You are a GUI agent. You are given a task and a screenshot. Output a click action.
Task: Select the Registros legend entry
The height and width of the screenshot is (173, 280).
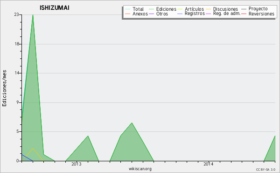click(195, 14)
